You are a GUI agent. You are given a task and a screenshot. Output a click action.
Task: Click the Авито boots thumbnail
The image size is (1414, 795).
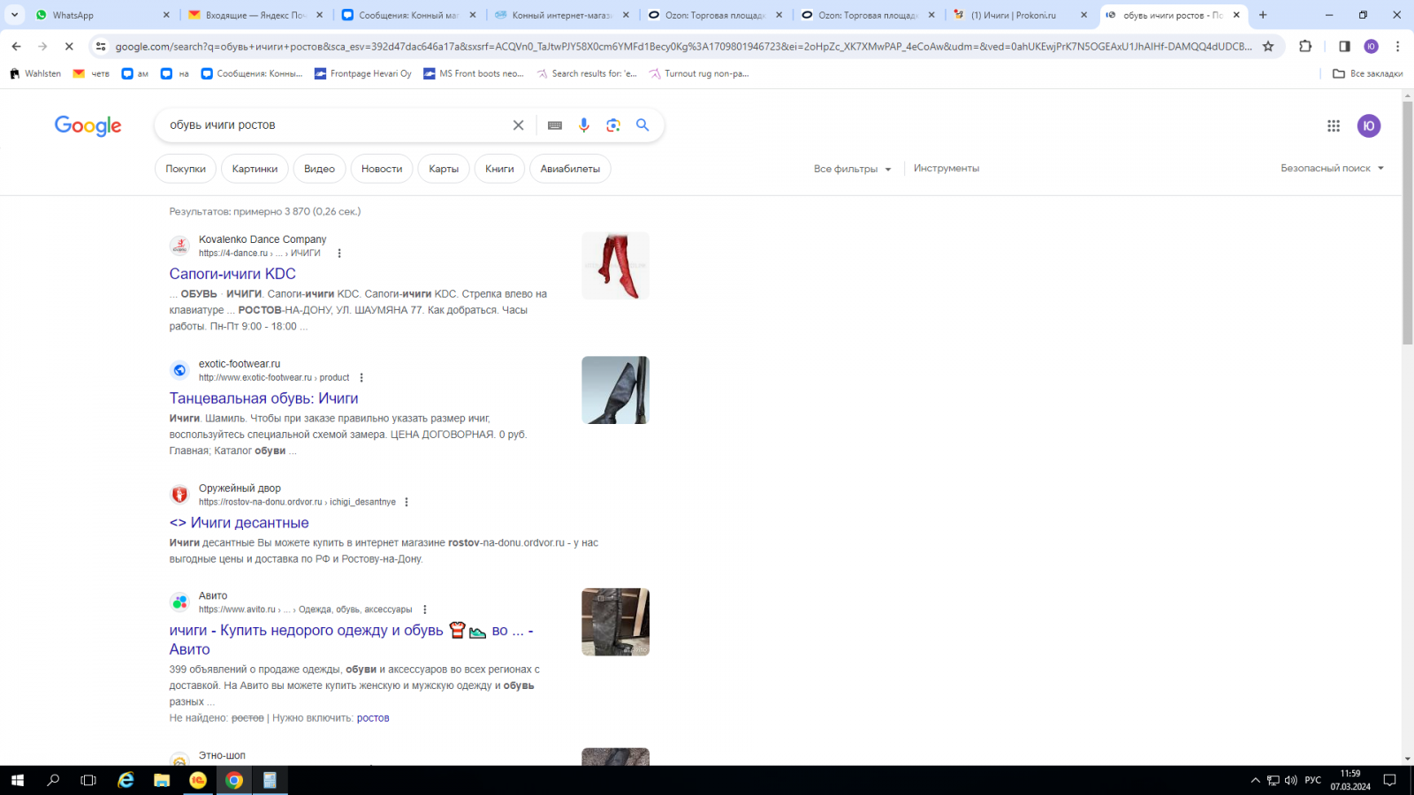click(x=615, y=622)
